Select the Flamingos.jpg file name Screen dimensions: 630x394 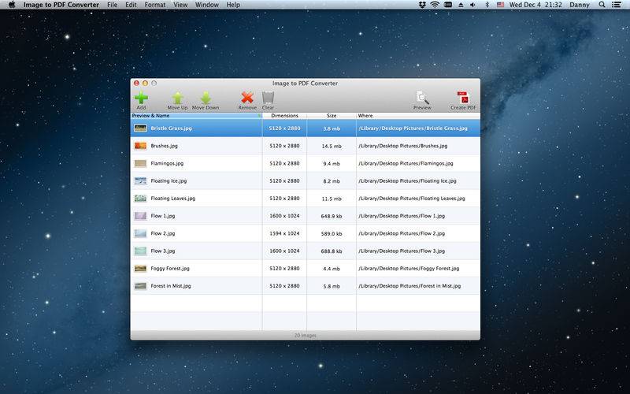(x=167, y=163)
